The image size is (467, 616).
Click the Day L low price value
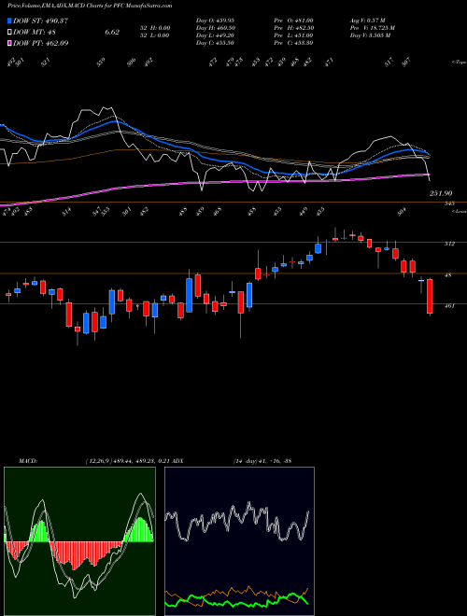(215, 35)
